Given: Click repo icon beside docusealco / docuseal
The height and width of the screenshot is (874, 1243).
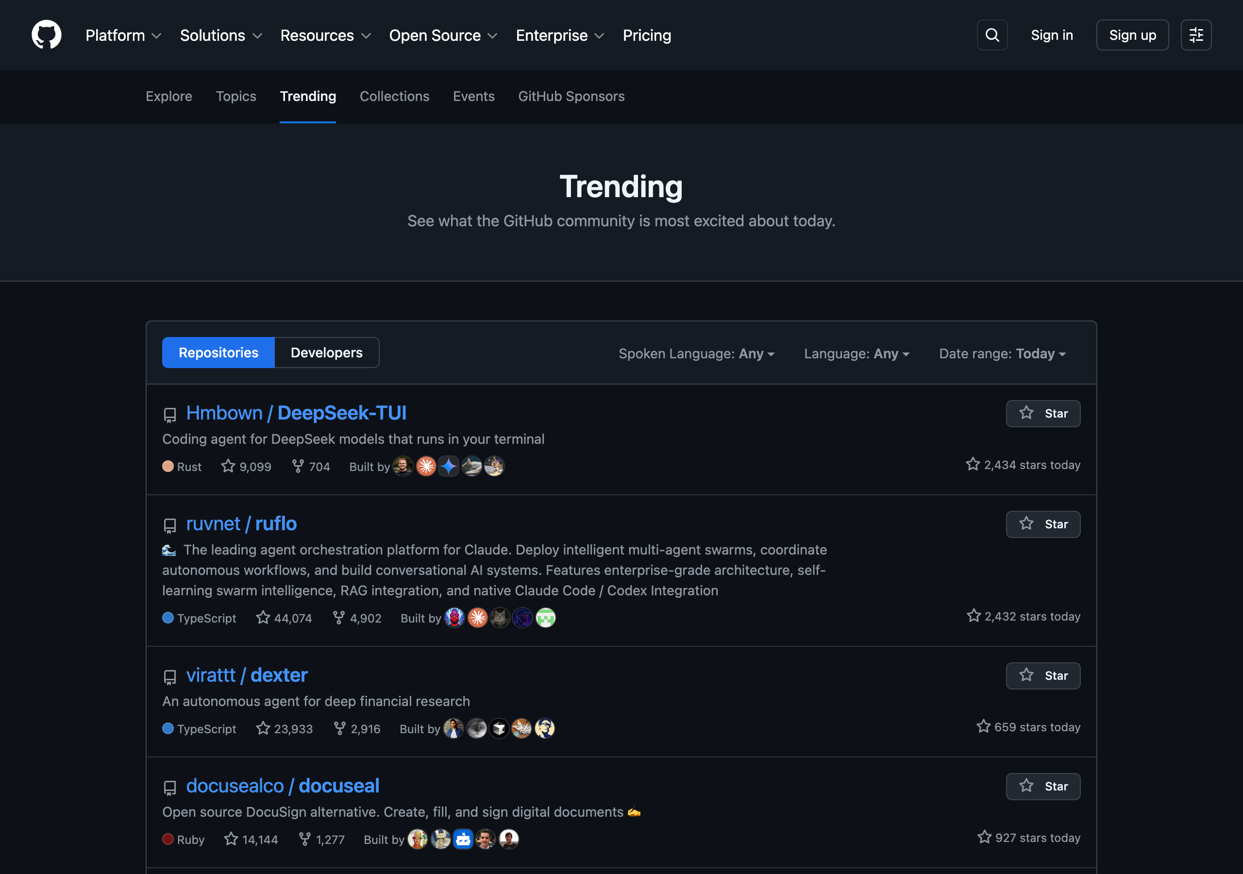Looking at the screenshot, I should pyautogui.click(x=170, y=788).
